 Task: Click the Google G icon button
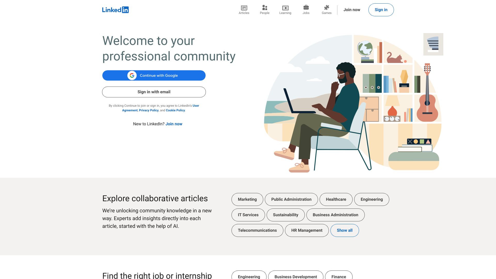click(x=131, y=75)
